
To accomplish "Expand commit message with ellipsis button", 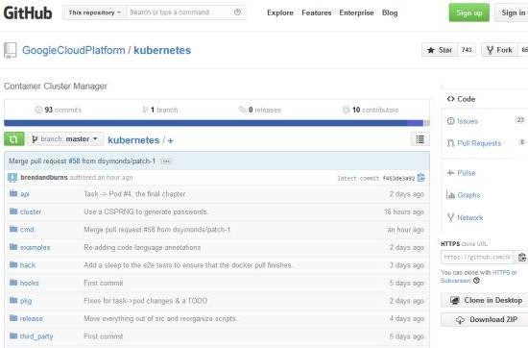I will 166,162.
